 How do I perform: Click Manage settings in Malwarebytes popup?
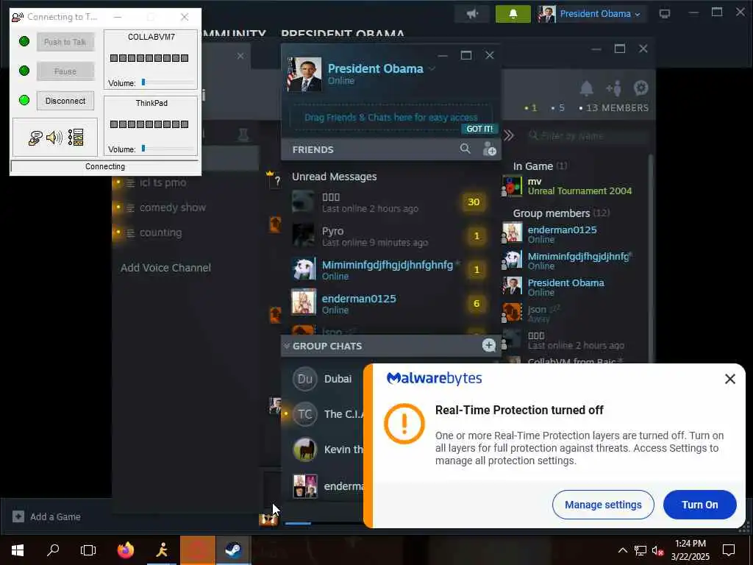(x=603, y=505)
